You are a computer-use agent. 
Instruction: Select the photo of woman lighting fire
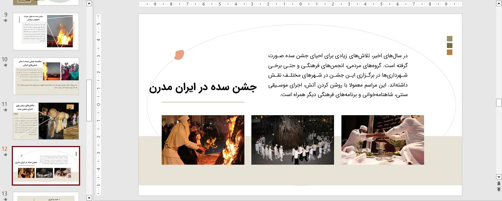coord(203,140)
